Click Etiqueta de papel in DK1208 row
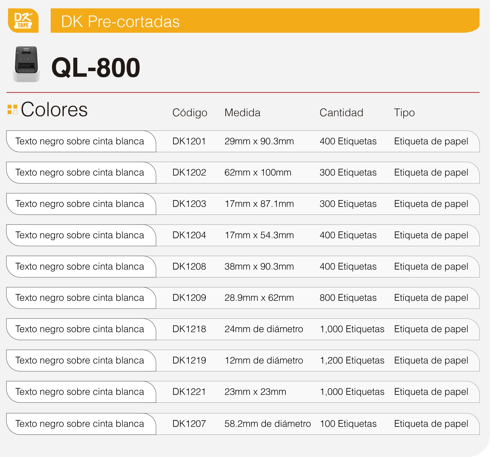This screenshot has height=457, width=490. coord(431,267)
